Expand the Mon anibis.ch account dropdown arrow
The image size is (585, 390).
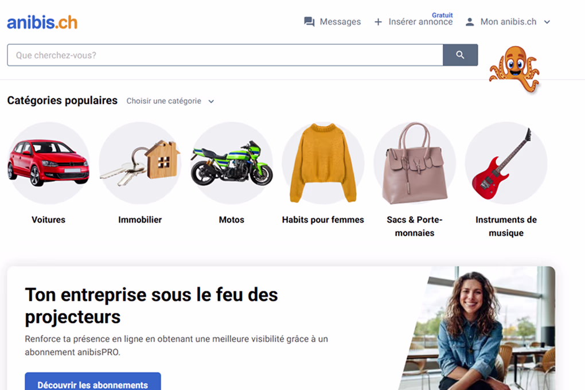point(547,22)
